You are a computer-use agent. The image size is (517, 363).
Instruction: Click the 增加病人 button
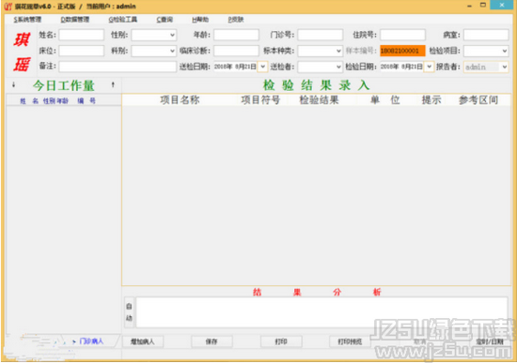(x=143, y=341)
